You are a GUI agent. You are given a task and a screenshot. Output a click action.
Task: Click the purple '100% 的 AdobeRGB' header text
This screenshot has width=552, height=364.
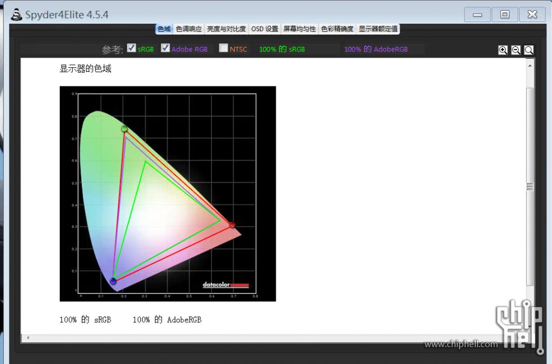[x=376, y=49]
